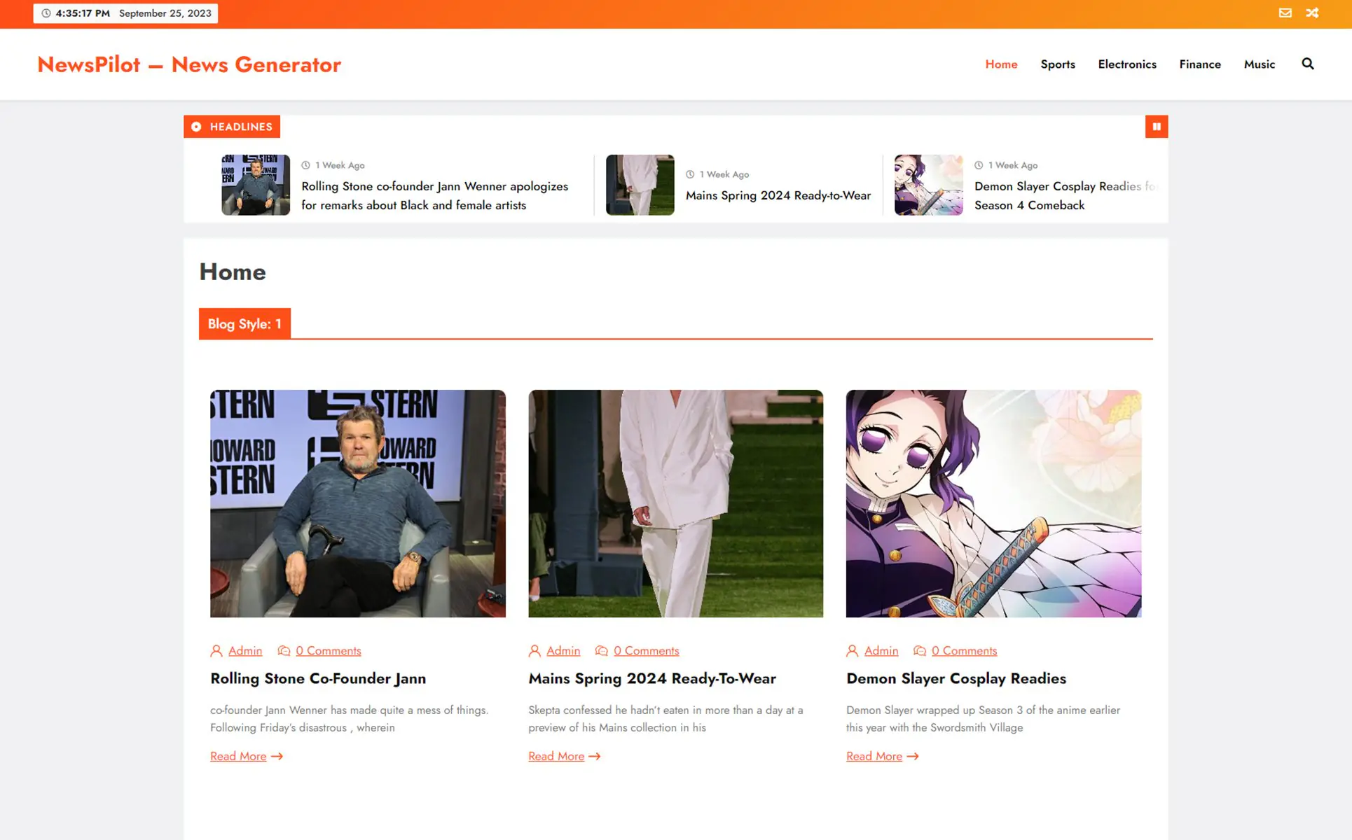Open the Music menu item
The height and width of the screenshot is (840, 1352).
[x=1260, y=64]
